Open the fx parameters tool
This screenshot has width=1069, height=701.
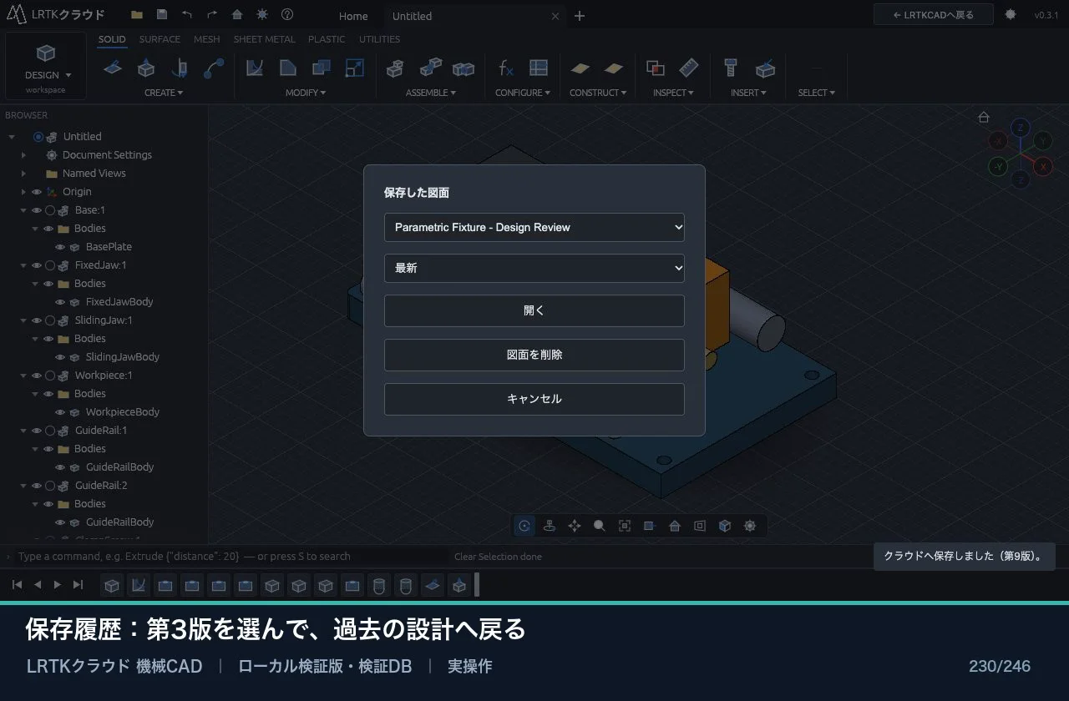[x=506, y=68]
